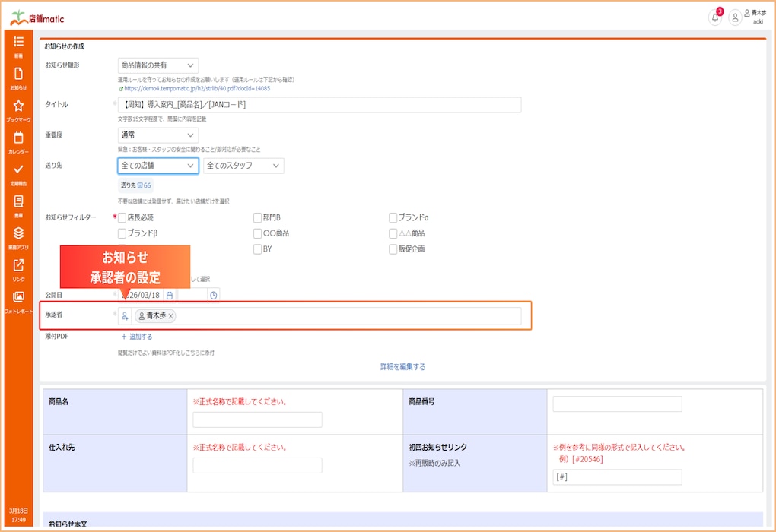Image resolution: width=776 pixels, height=532 pixels.
Task: Click the タイトル text field
Action: point(320,105)
